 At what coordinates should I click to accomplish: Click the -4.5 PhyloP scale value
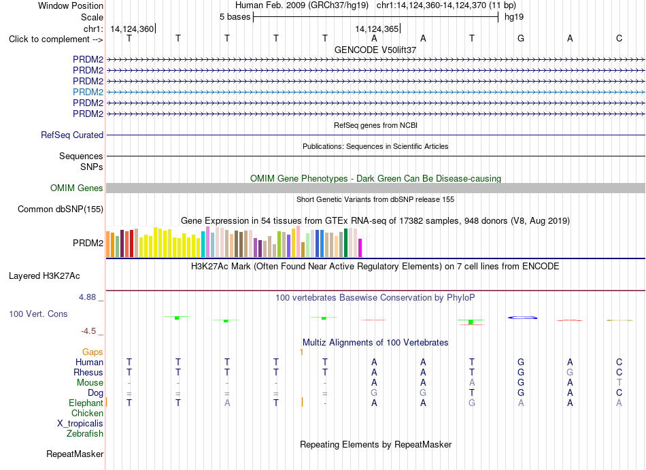[x=88, y=331]
